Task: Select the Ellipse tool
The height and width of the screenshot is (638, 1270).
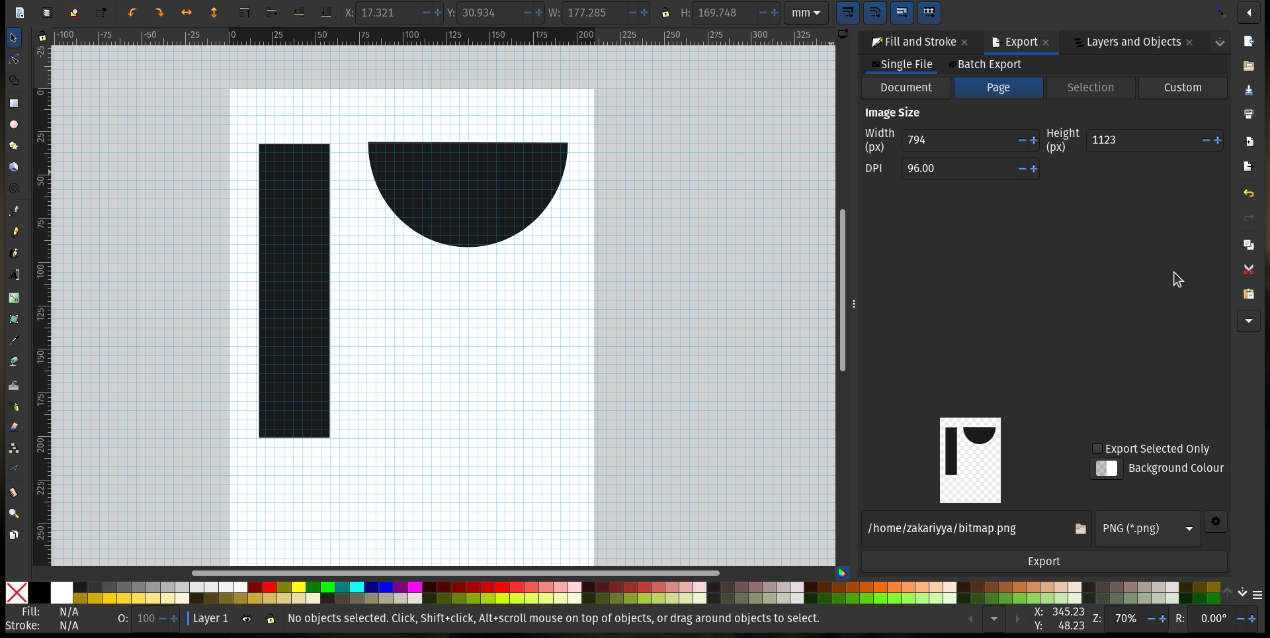Action: 14,124
